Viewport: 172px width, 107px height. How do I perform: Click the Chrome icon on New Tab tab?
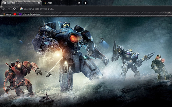click(x=5, y=3)
